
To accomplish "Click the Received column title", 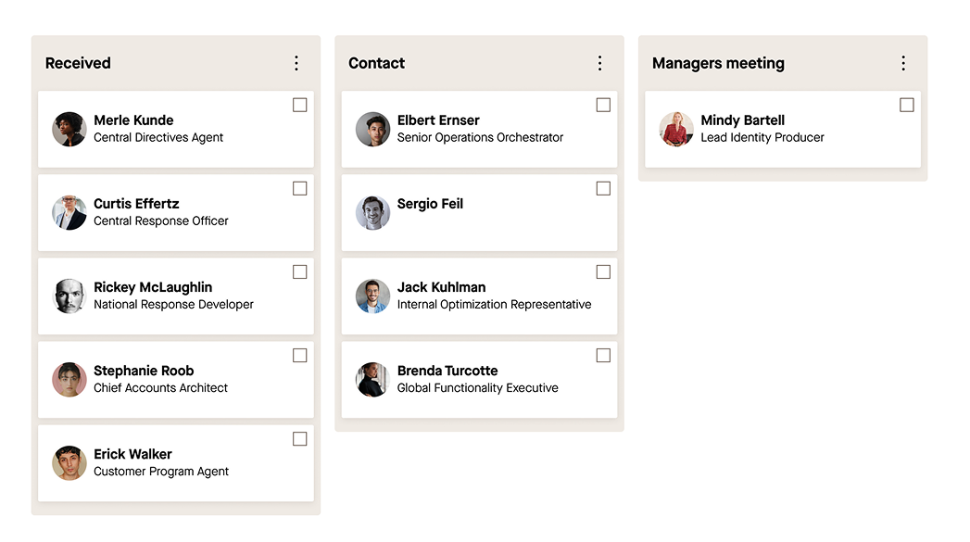I will coord(78,63).
